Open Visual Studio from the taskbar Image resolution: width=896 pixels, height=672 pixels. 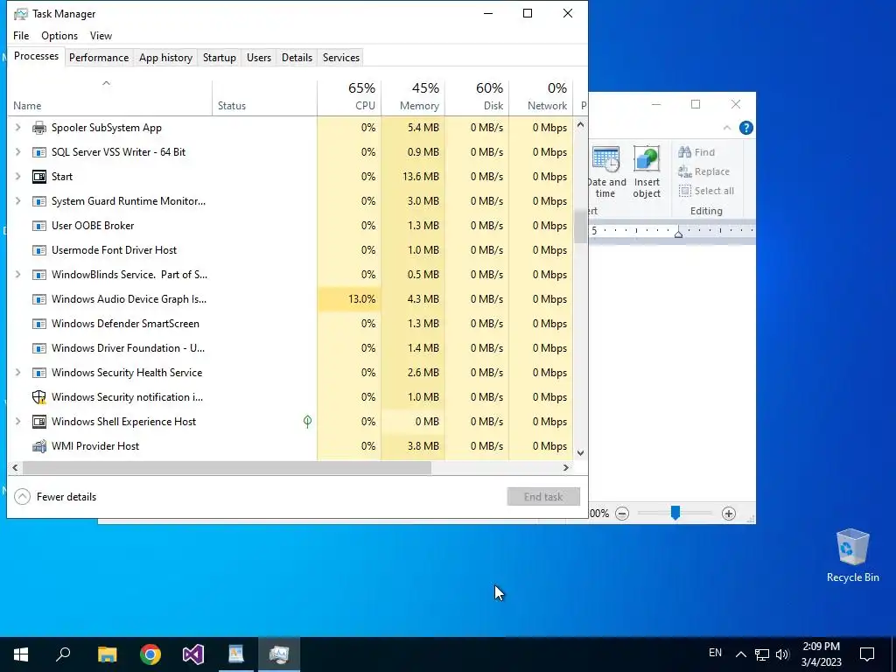click(x=193, y=654)
